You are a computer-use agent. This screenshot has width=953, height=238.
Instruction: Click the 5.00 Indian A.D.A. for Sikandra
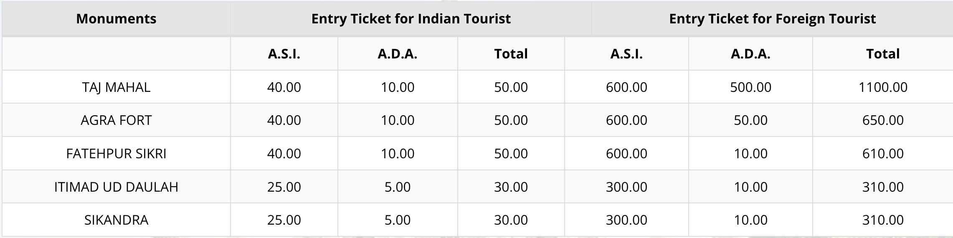click(398, 220)
